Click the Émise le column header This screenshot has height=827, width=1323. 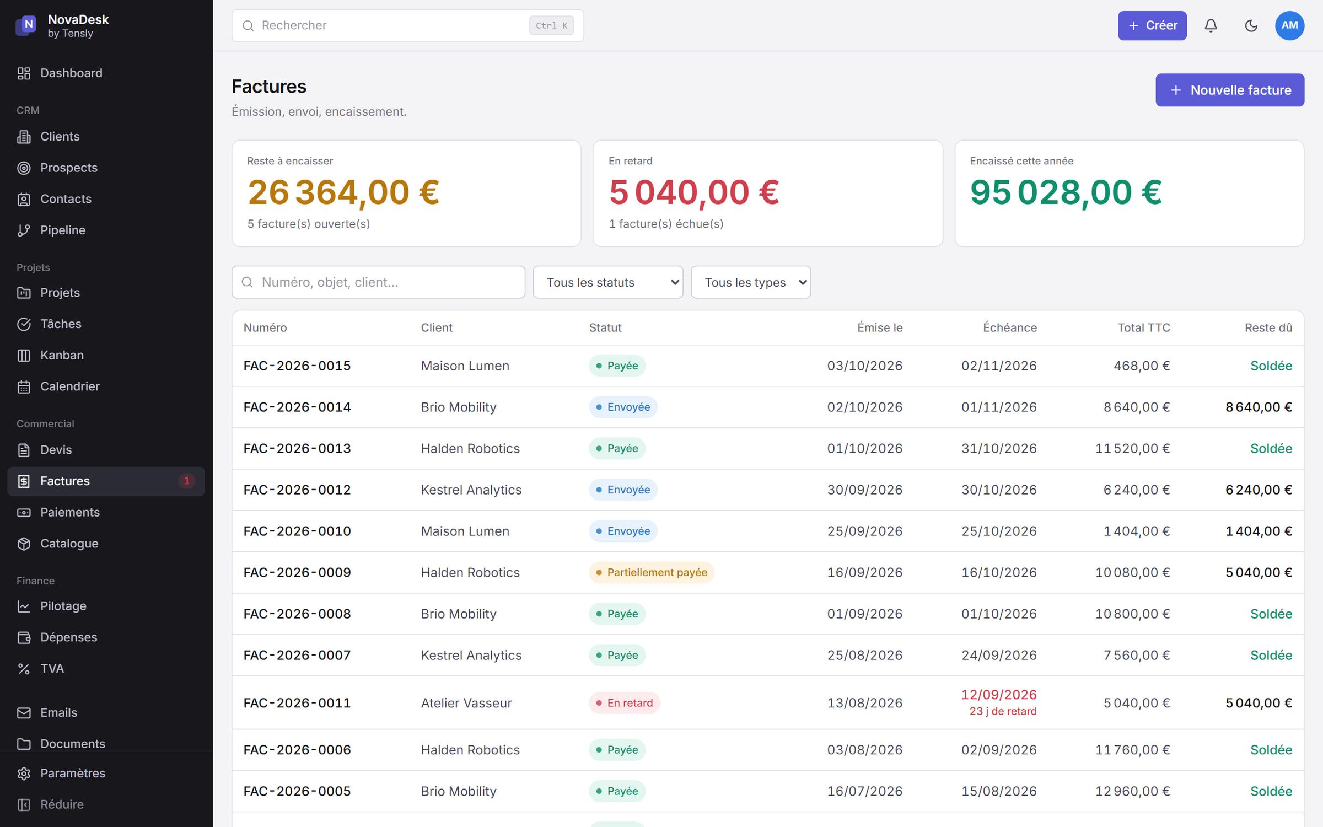point(880,327)
